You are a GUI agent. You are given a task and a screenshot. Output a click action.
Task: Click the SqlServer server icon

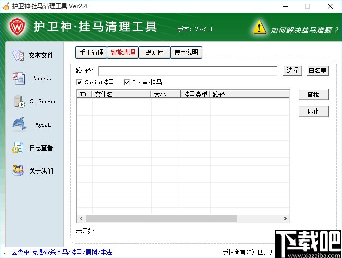point(19,101)
